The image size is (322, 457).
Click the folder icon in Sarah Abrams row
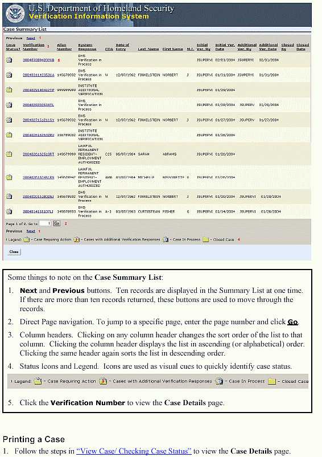(x=9, y=154)
